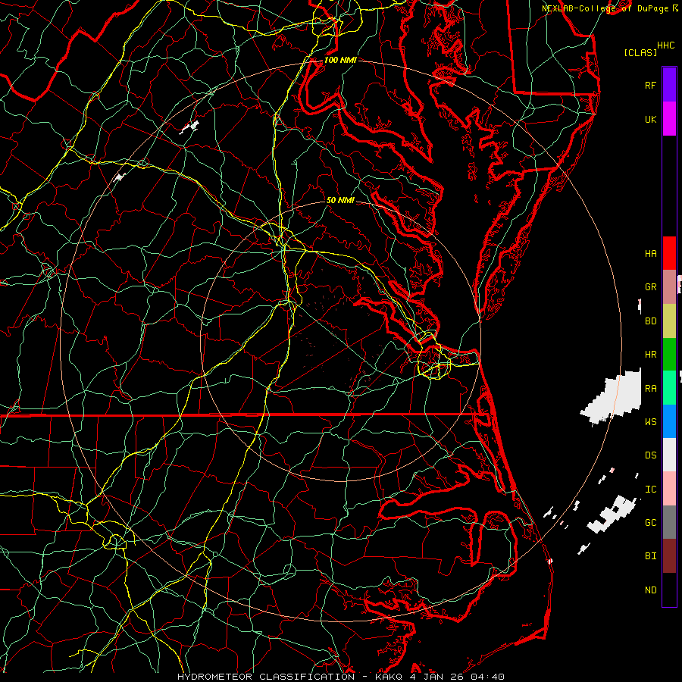Screen dimensions: 682x682
Task: Click the HA red legend swatch
Action: (669, 253)
